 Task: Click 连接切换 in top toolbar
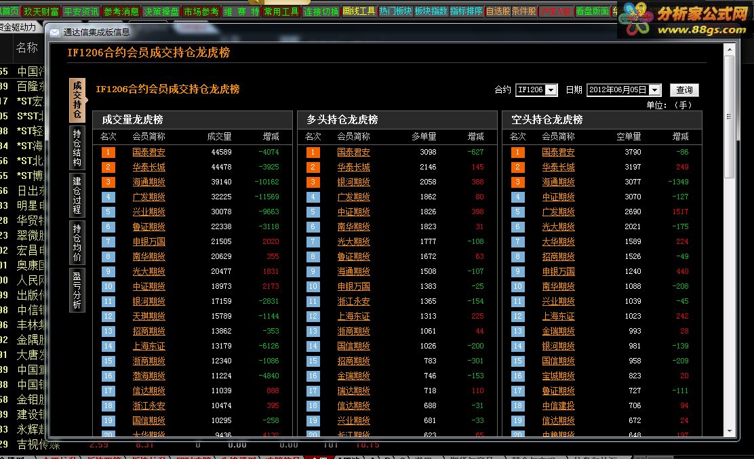(x=321, y=11)
